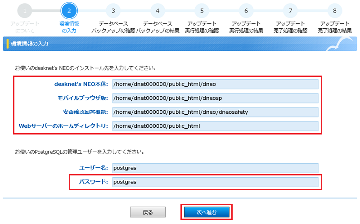Click step 2 circle 環境情報の入力
The image size is (360, 224).
coord(69,10)
